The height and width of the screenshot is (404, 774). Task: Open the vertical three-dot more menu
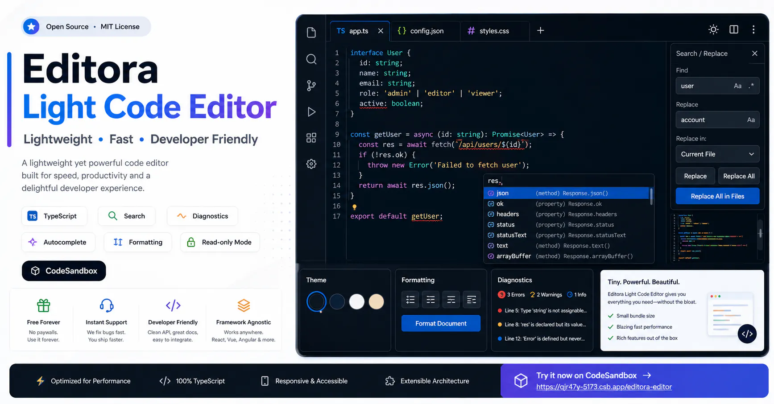(x=753, y=29)
